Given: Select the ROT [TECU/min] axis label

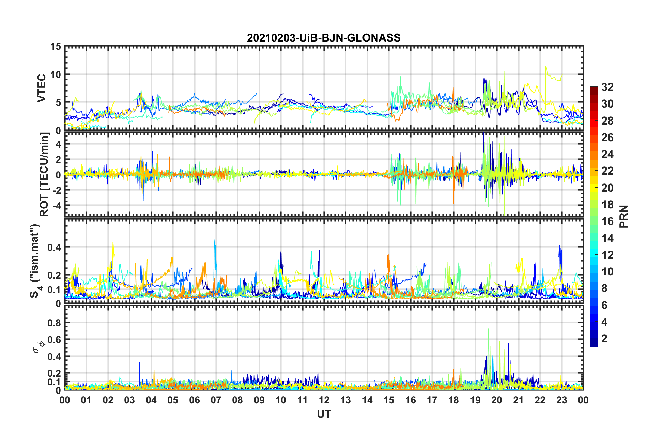Looking at the screenshot, I should point(44,175).
